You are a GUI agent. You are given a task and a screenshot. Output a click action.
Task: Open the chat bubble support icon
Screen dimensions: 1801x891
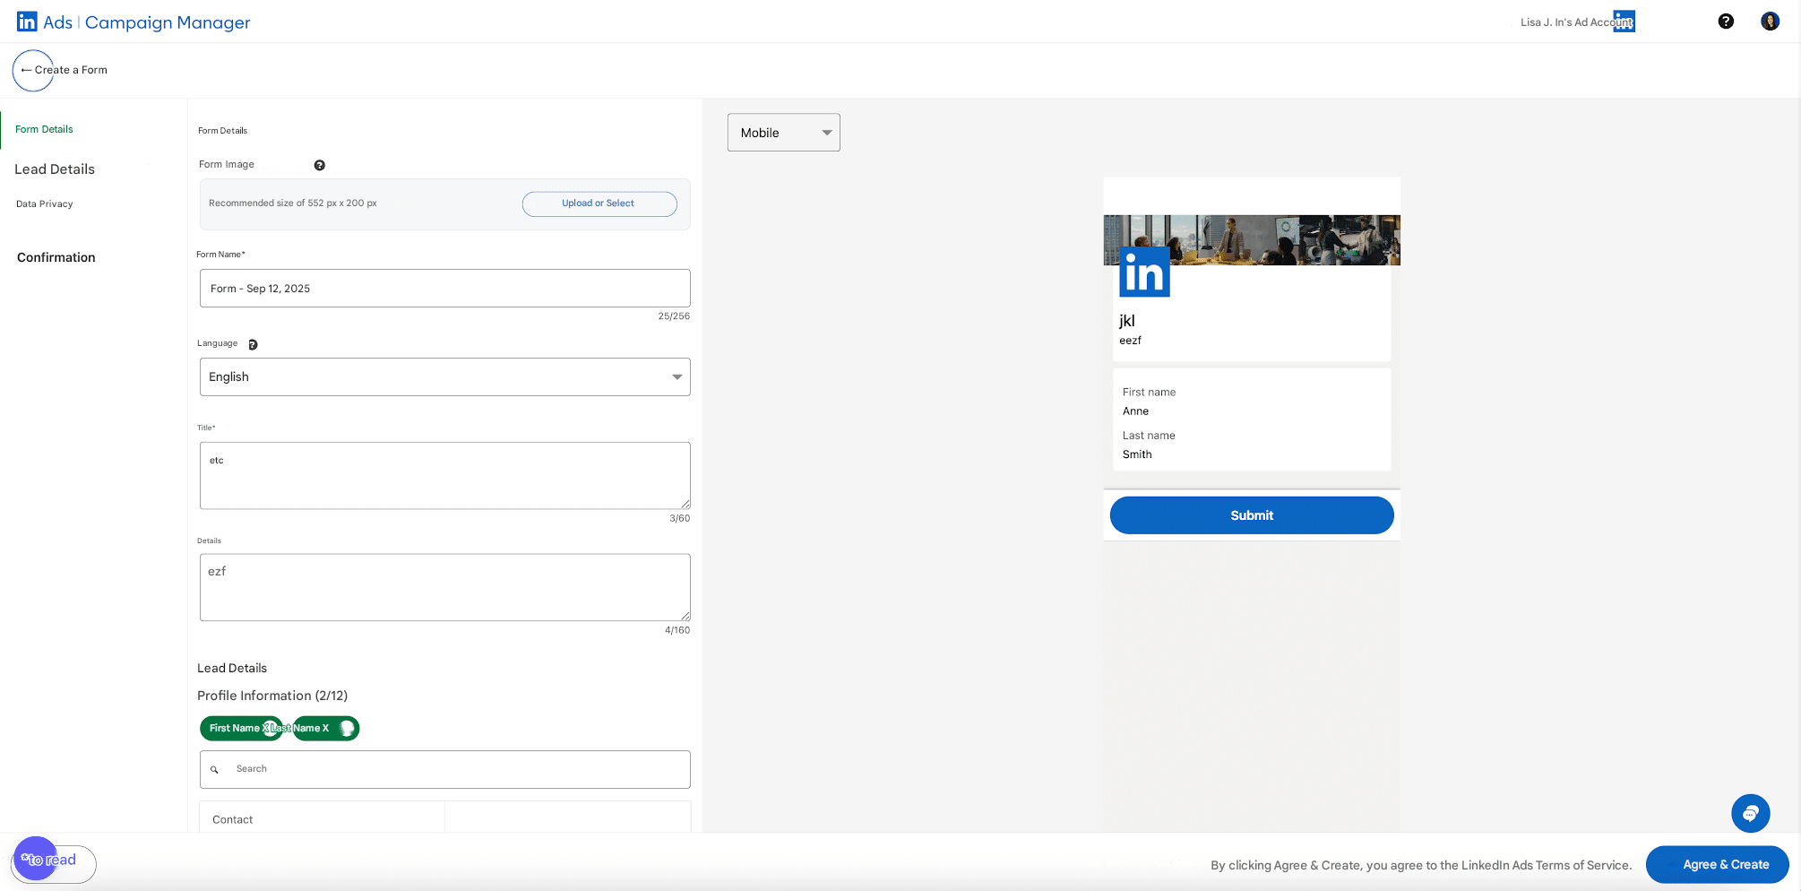tap(1750, 814)
